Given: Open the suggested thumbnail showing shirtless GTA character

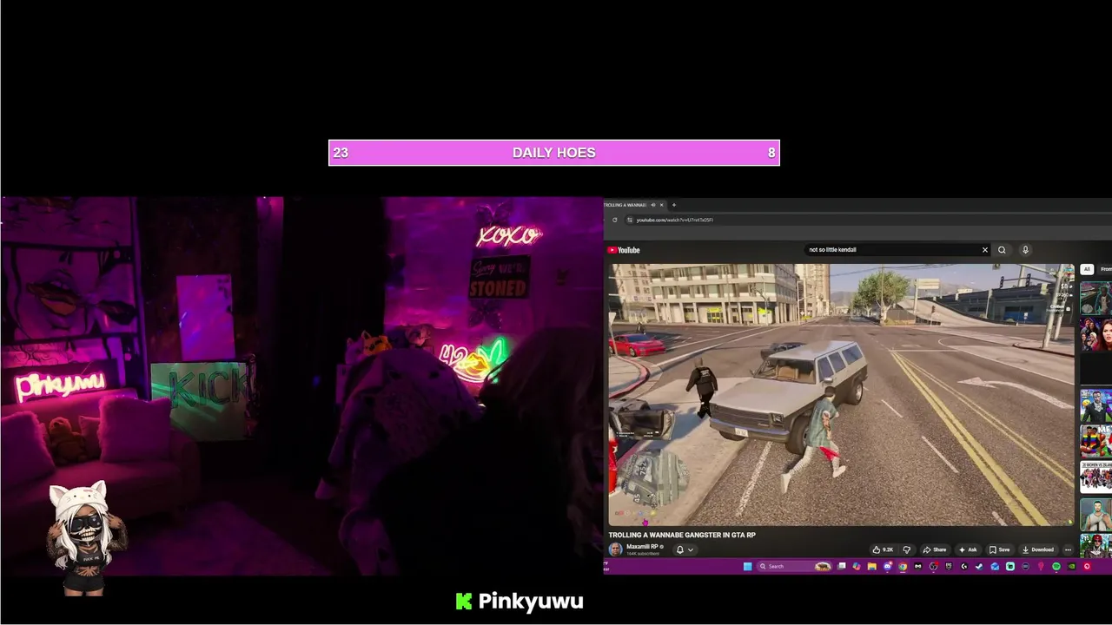Looking at the screenshot, I should (x=1096, y=514).
